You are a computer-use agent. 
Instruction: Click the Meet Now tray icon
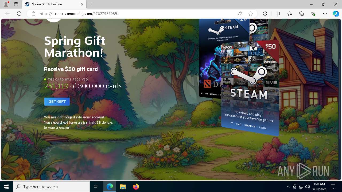(295, 187)
